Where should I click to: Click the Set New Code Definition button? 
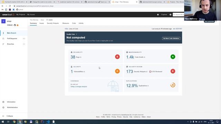[x=171, y=38]
